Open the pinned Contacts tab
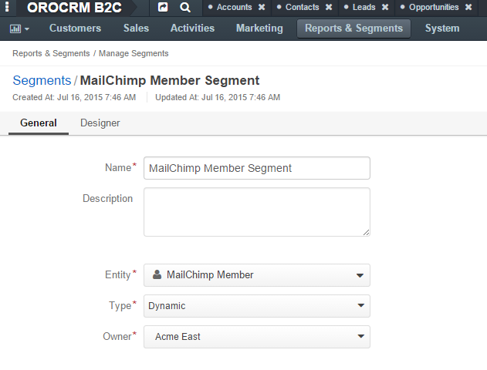Image resolution: width=487 pixels, height=370 pixels. 303,7
